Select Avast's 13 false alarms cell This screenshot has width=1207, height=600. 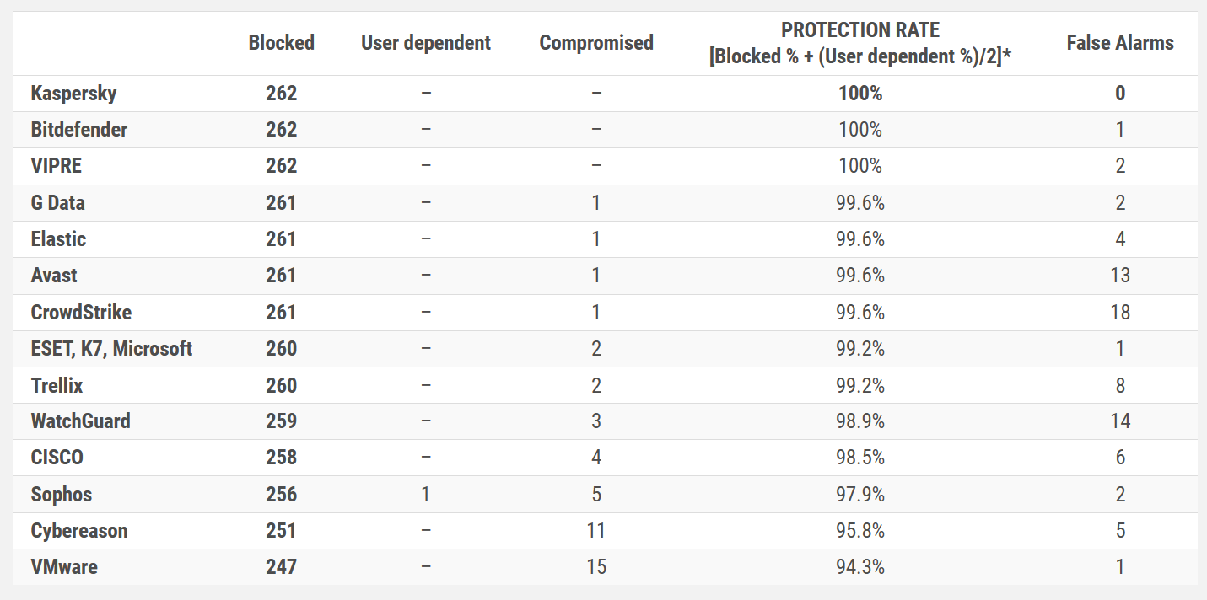(1119, 276)
